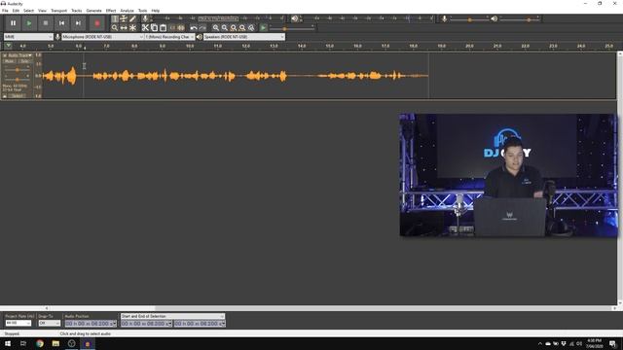
Task: Fit selection to window width
Action: (234, 28)
